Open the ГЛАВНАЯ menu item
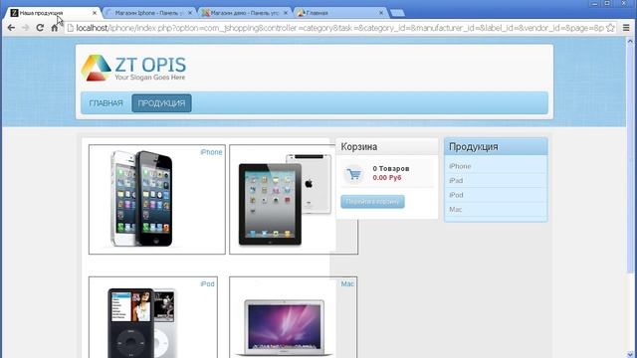This screenshot has width=637, height=358. pyautogui.click(x=106, y=103)
